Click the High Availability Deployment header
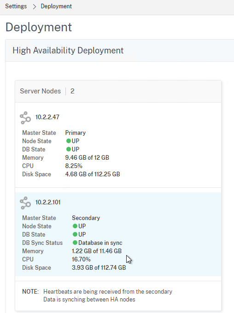234x313 pixels. (68, 51)
